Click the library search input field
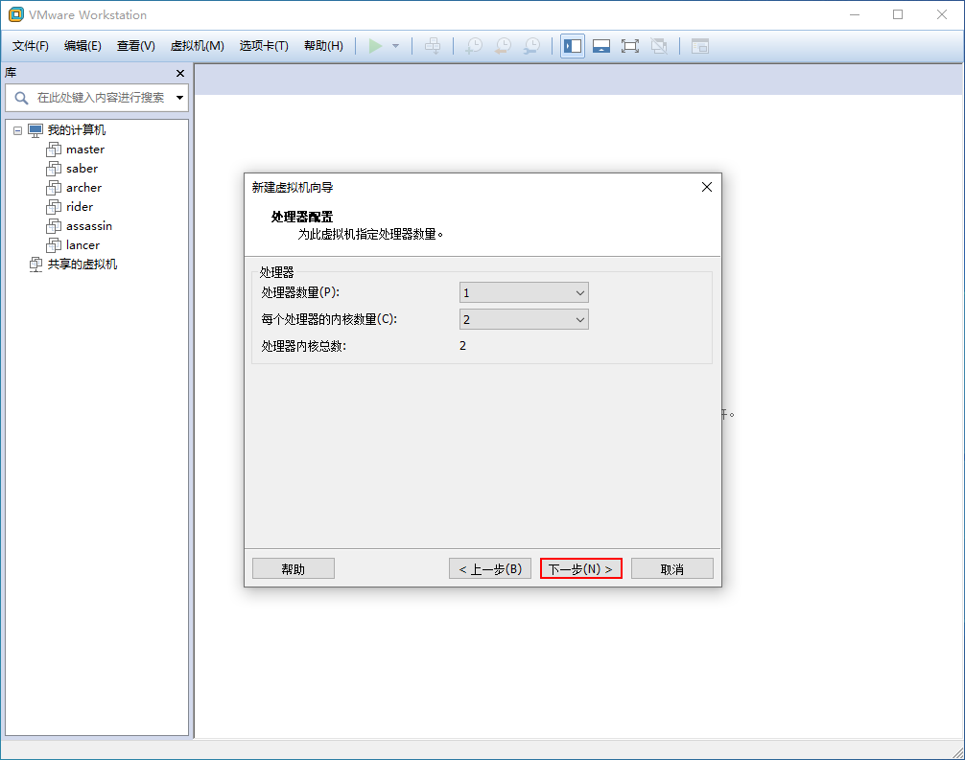Viewport: 965px width, 760px height. 101,98
